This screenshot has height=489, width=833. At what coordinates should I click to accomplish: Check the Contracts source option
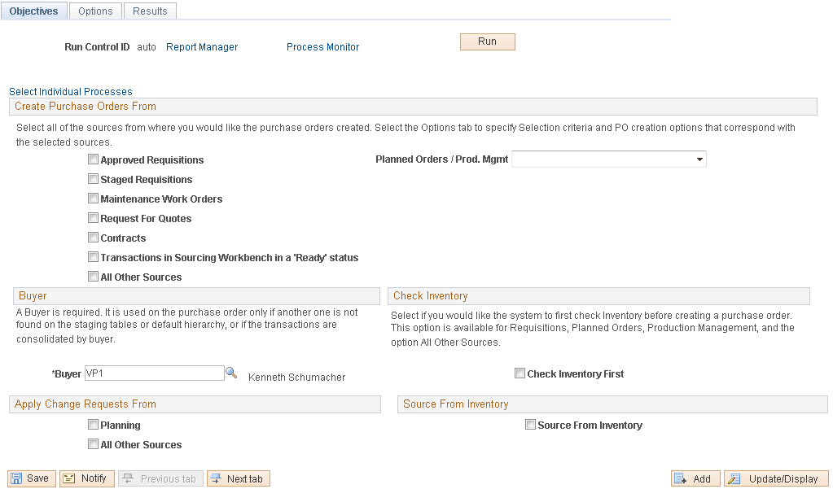tap(93, 238)
